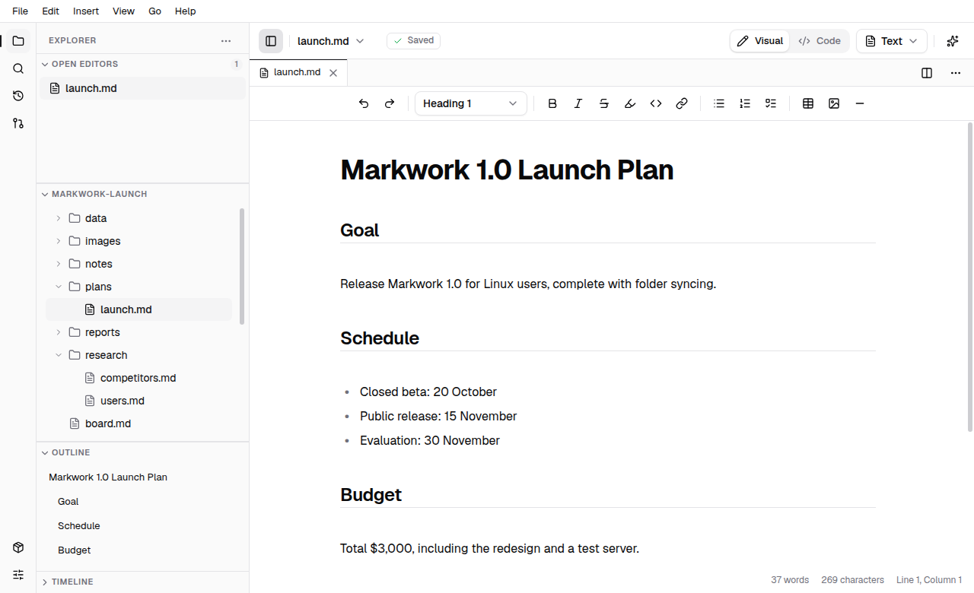Apply the Highlight marker tool
The image size is (974, 593).
(630, 103)
